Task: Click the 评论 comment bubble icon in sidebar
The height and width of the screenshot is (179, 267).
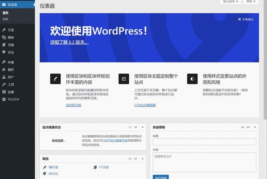Action: (x=4, y=52)
